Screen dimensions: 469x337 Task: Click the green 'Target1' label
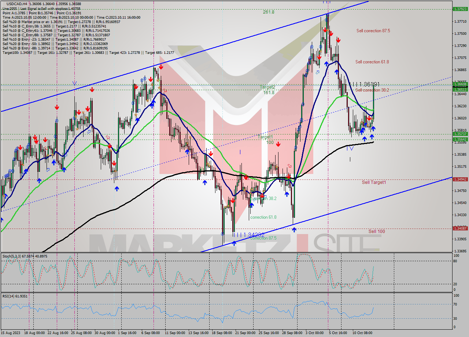pos(265,137)
